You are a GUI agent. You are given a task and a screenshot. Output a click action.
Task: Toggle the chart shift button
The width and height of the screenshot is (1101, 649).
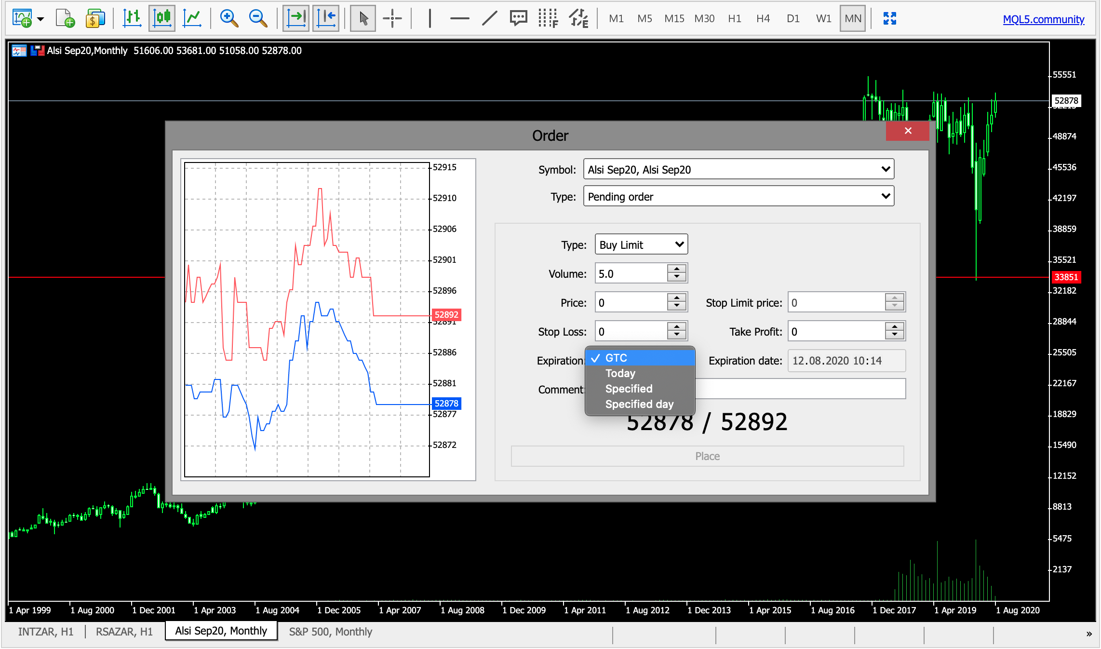click(x=326, y=19)
